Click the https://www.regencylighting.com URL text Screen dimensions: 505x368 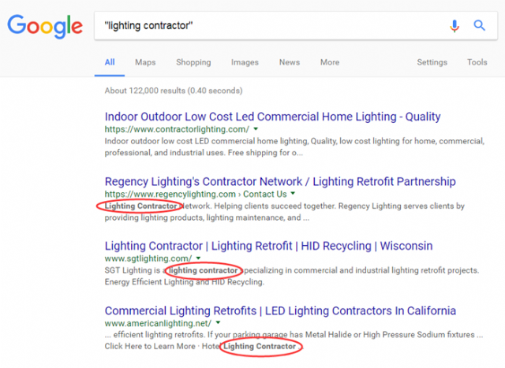170,195
